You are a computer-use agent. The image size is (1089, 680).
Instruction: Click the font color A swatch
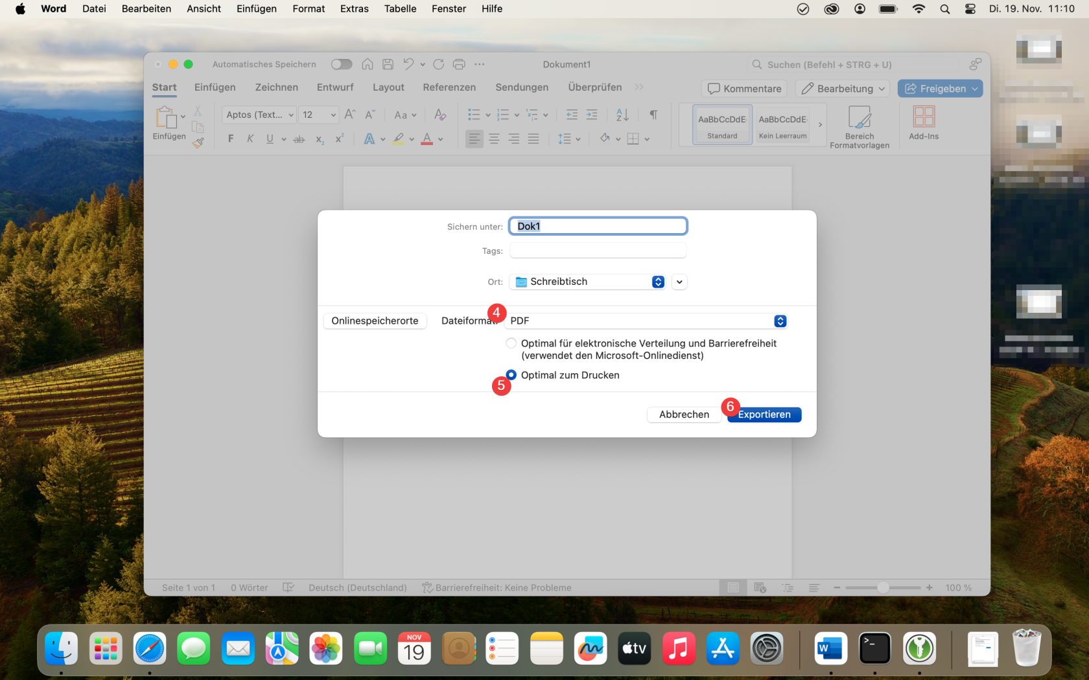pos(427,139)
